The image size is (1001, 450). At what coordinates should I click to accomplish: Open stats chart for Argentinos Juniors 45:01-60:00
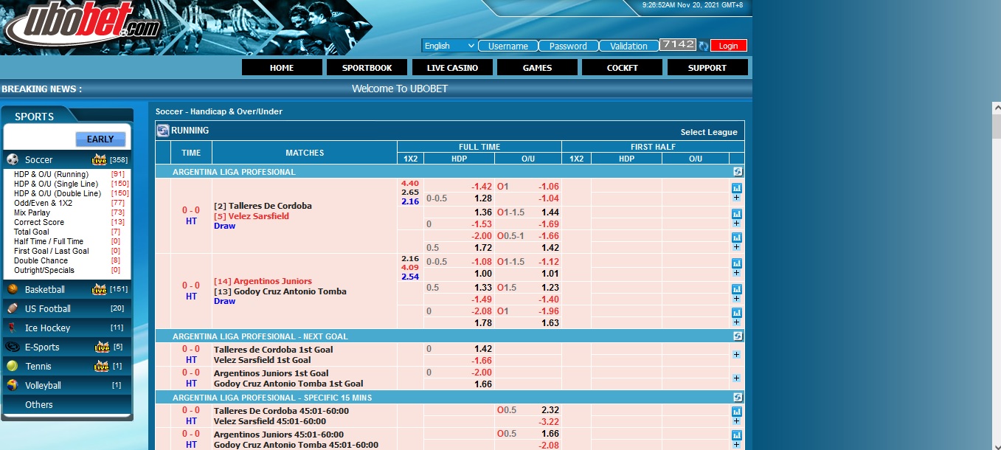[736, 435]
